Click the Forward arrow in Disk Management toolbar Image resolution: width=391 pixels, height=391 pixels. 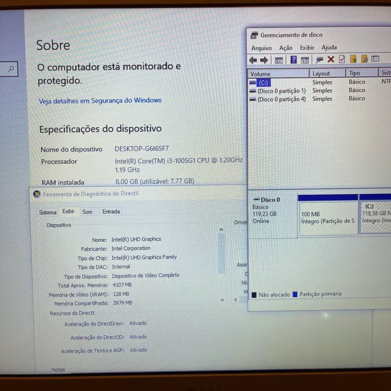264,60
